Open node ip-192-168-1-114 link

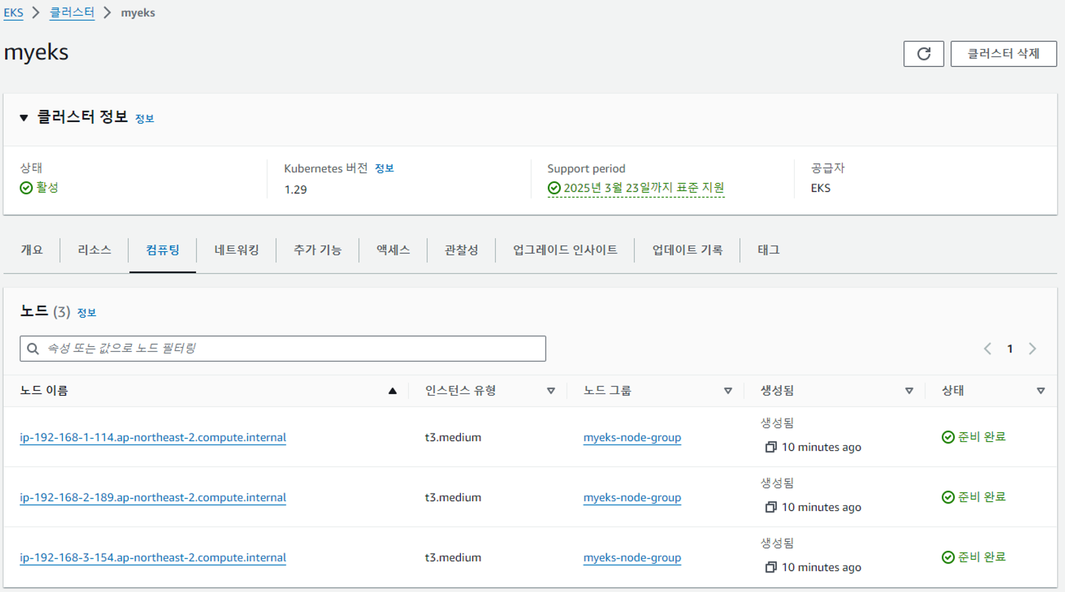tap(153, 437)
